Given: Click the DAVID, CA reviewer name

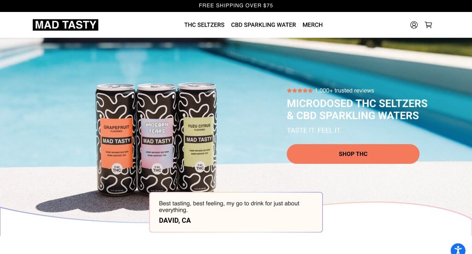Looking at the screenshot, I should (x=175, y=220).
